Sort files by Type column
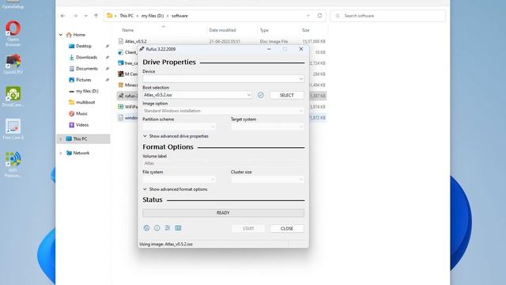Image resolution: width=506 pixels, height=285 pixels. [264, 30]
